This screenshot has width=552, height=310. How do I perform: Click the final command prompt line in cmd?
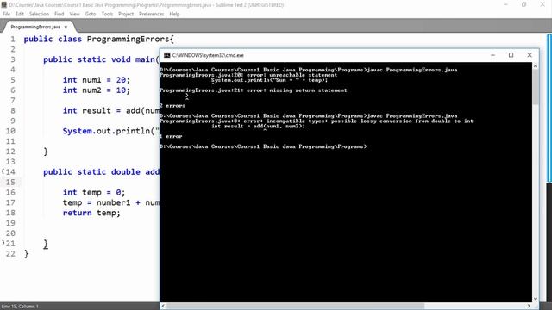(263, 146)
